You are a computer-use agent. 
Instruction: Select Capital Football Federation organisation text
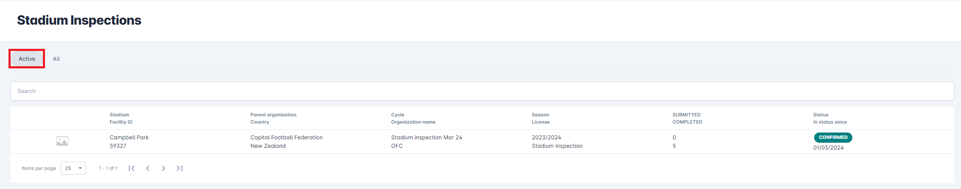(x=287, y=138)
